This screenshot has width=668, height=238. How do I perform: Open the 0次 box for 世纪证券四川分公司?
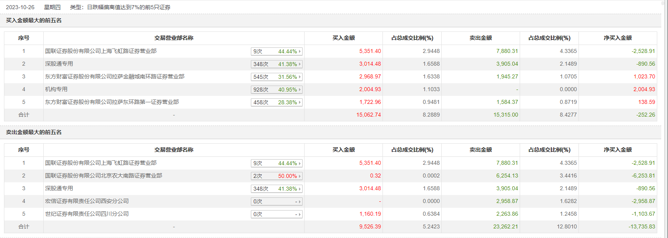tap(277, 214)
